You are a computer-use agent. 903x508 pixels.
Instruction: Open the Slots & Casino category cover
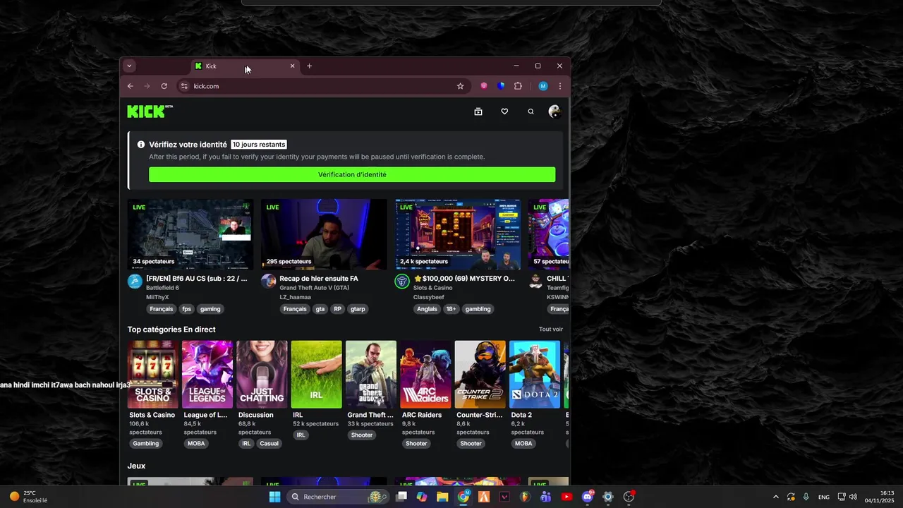tap(152, 375)
